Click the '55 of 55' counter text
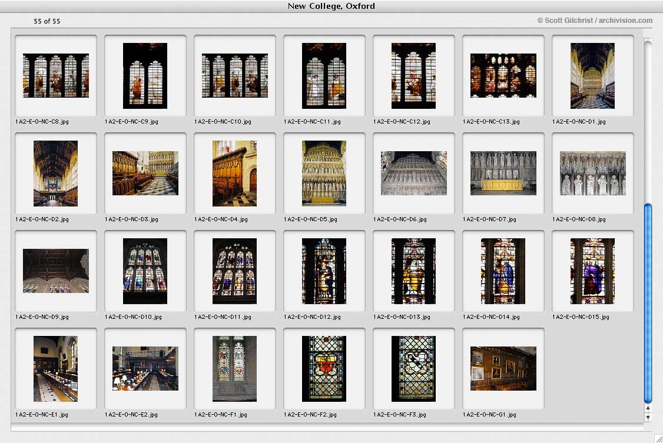This screenshot has height=443, width=663. tap(47, 21)
